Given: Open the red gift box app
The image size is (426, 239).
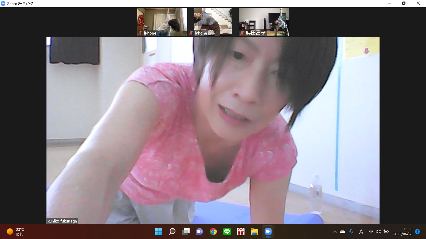Looking at the screenshot, I should [241, 232].
